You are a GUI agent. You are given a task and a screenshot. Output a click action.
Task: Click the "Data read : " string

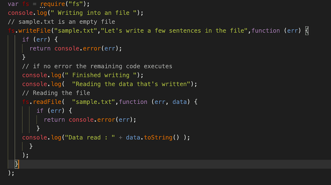tap(90, 137)
